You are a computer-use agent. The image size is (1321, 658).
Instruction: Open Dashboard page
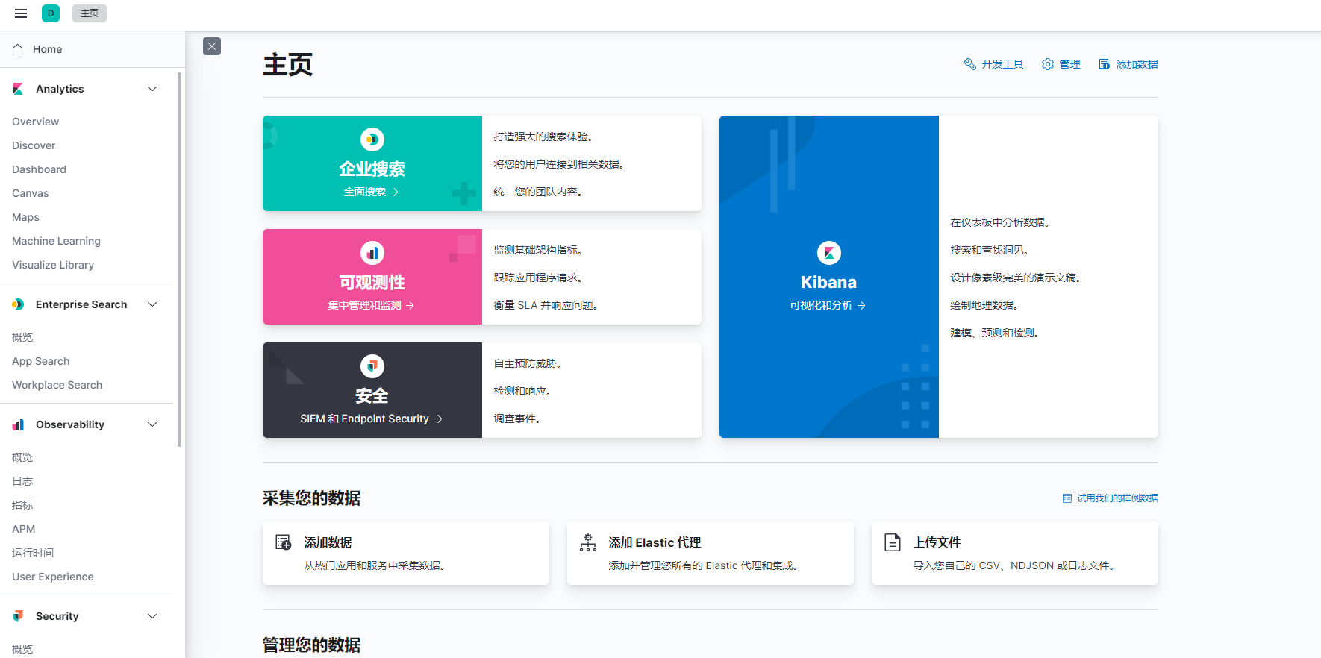pos(39,169)
